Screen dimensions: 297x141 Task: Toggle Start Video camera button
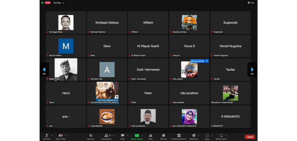61,136
